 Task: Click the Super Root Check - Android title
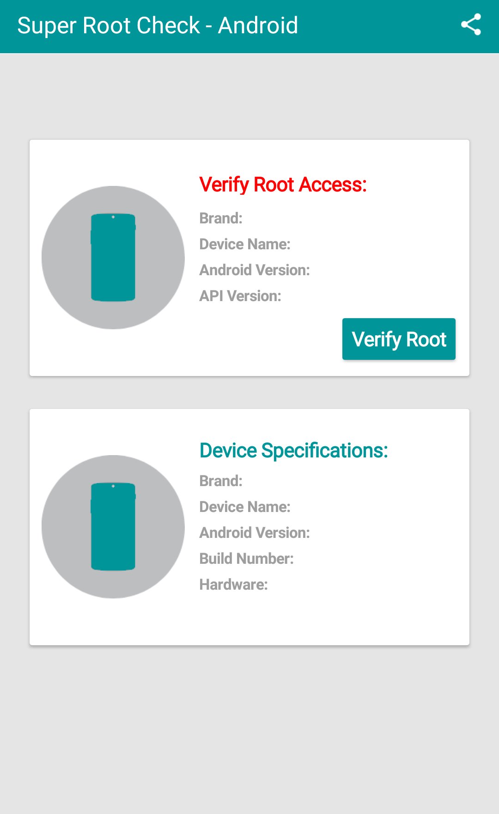[158, 25]
